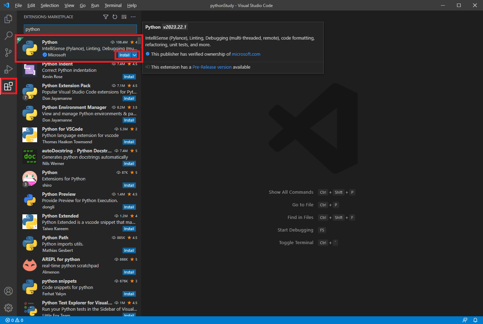Open the Selection menu
The image size is (483, 324).
click(x=50, y=5)
